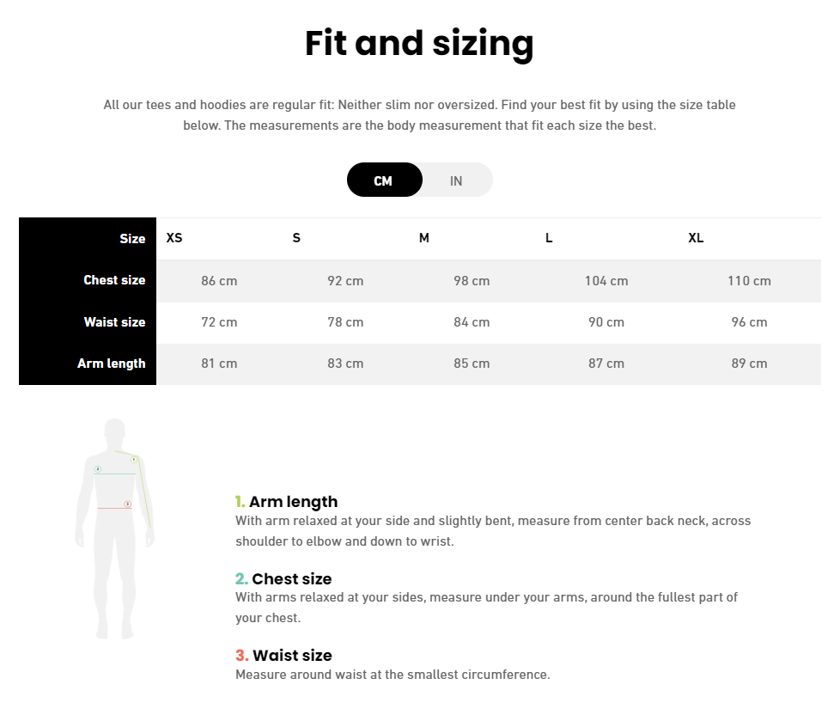Click the teal chest marker 2 on figure

coord(98,469)
